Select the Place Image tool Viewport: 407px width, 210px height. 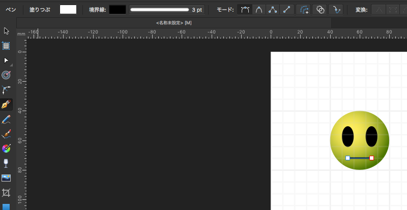pyautogui.click(x=6, y=178)
